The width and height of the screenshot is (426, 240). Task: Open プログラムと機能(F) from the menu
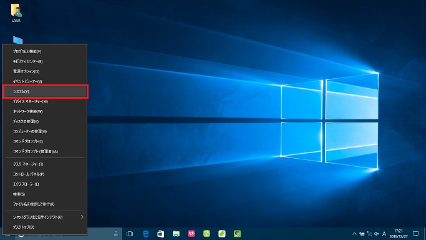click(x=45, y=51)
